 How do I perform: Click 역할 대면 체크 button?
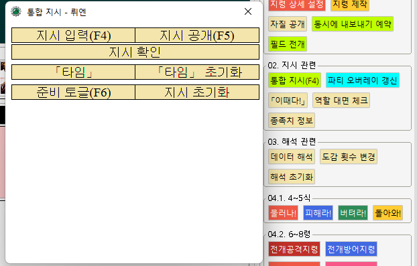click(341, 101)
